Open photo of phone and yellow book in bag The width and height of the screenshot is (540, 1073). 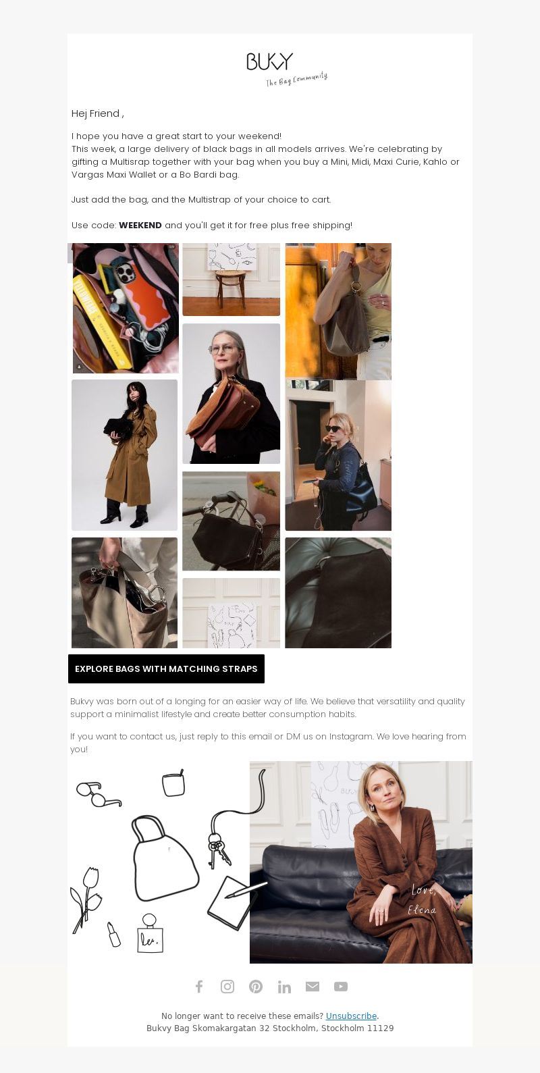(x=126, y=308)
